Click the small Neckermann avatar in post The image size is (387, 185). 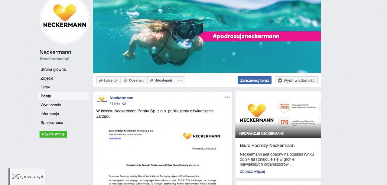(x=102, y=100)
